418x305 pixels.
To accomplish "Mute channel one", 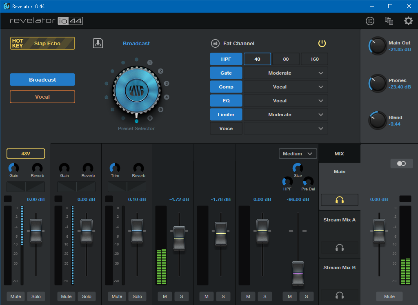I will 16,296.
